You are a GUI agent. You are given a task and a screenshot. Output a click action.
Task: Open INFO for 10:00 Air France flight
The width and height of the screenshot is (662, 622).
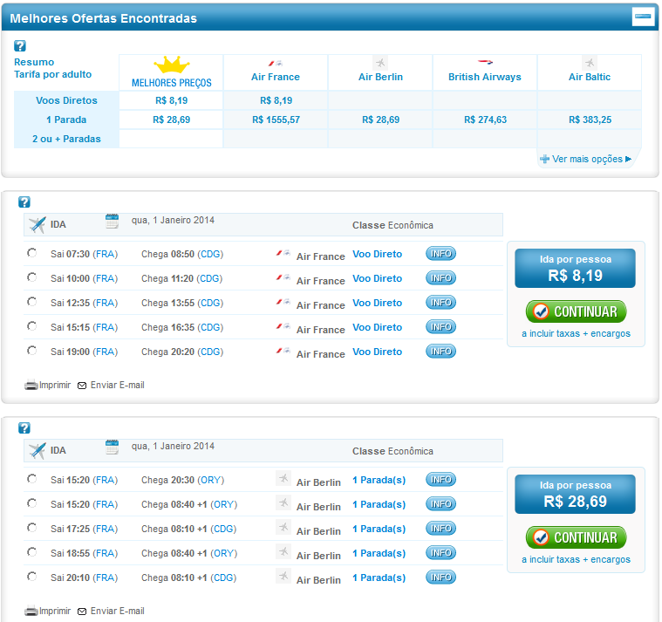click(x=440, y=278)
